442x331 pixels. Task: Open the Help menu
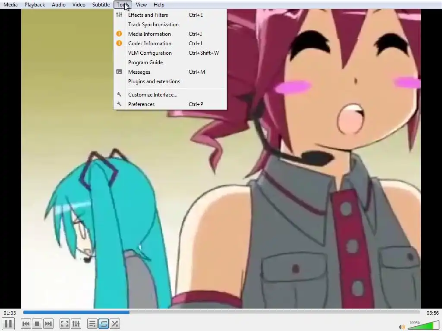click(159, 4)
